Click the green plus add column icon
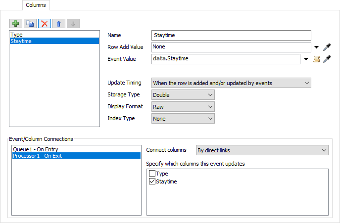This screenshot has height=223, width=340. point(16,24)
